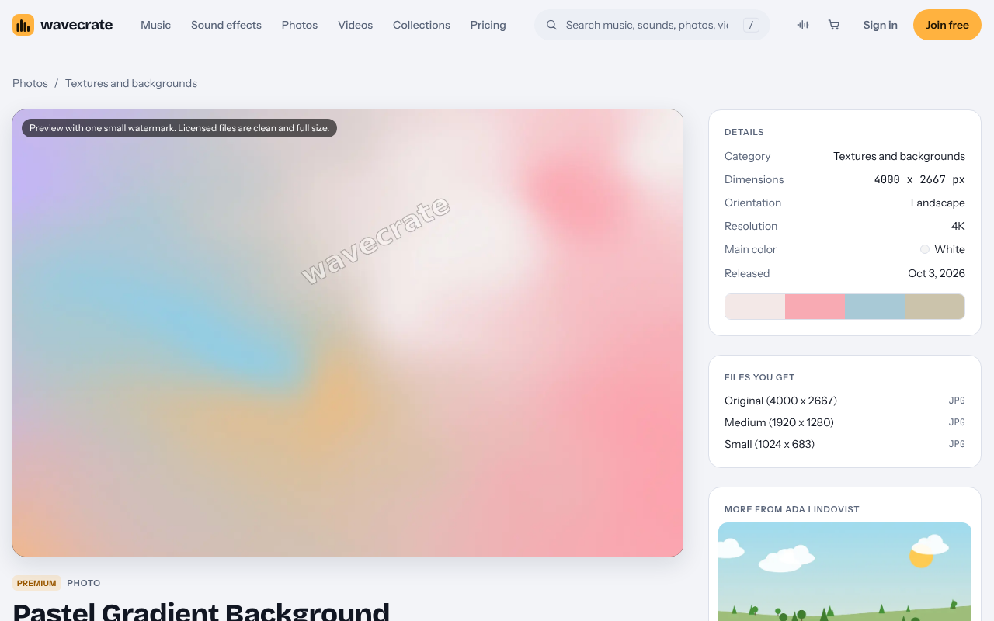
Task: Click the search magnifier icon
Action: point(551,25)
